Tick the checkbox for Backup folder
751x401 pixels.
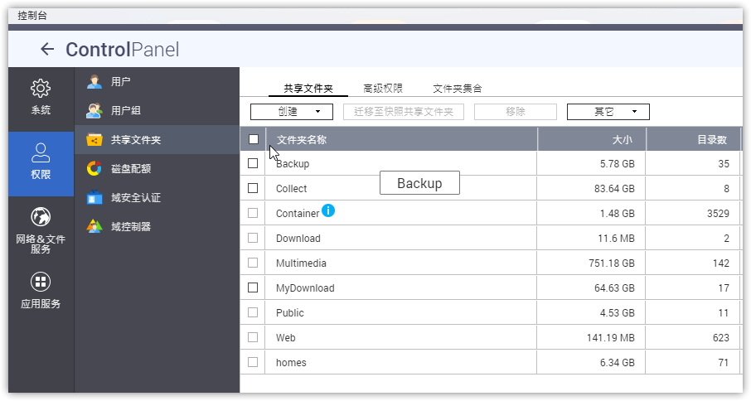(x=253, y=164)
